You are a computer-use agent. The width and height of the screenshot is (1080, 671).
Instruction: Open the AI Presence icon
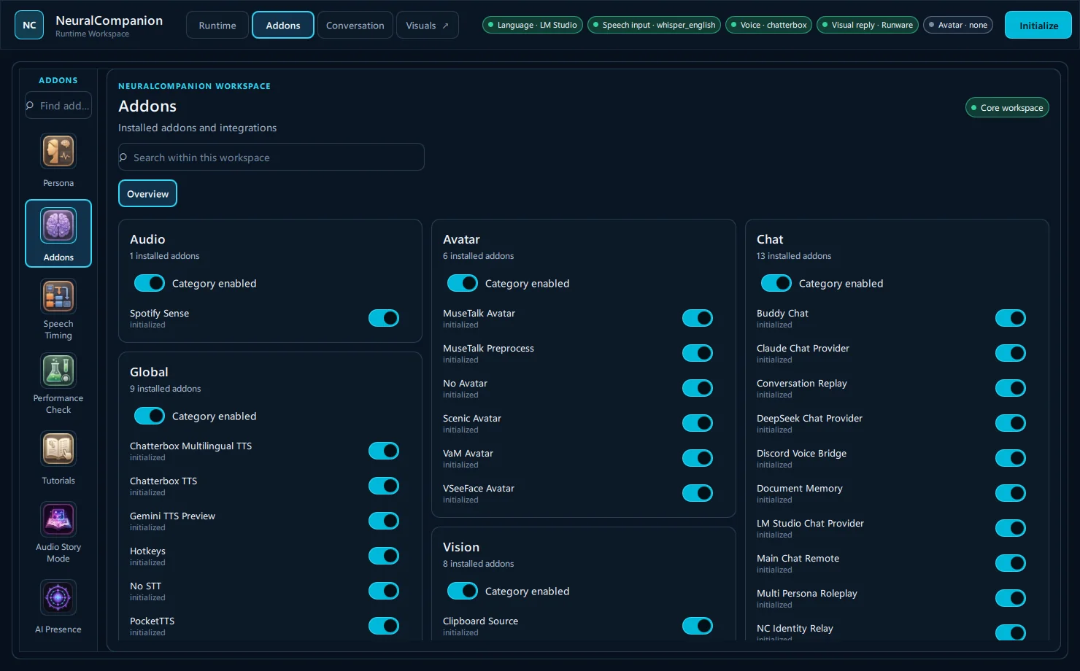tap(58, 598)
